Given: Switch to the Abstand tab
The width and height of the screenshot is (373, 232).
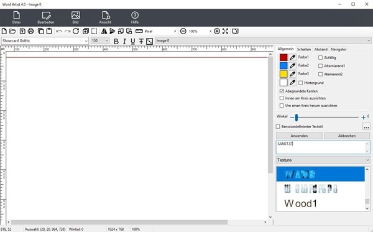Looking at the screenshot, I should [x=321, y=49].
